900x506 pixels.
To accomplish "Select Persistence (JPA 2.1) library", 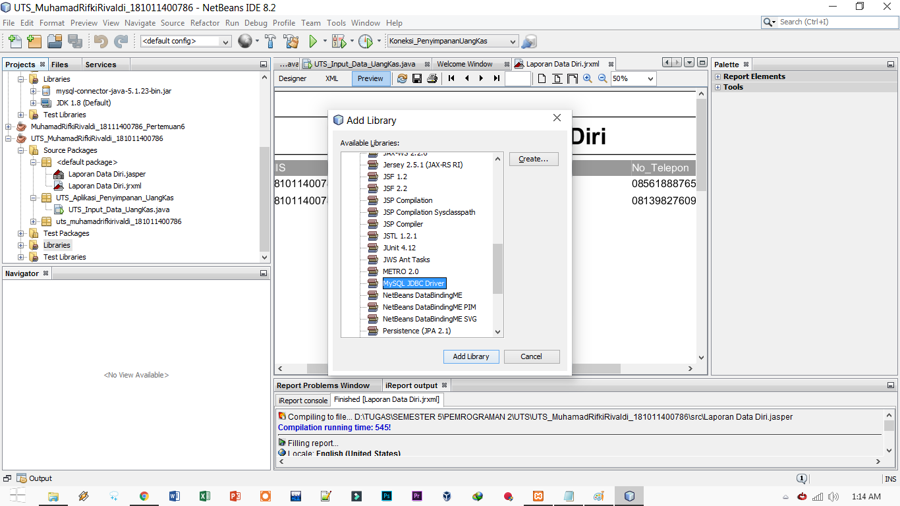I will point(416,331).
